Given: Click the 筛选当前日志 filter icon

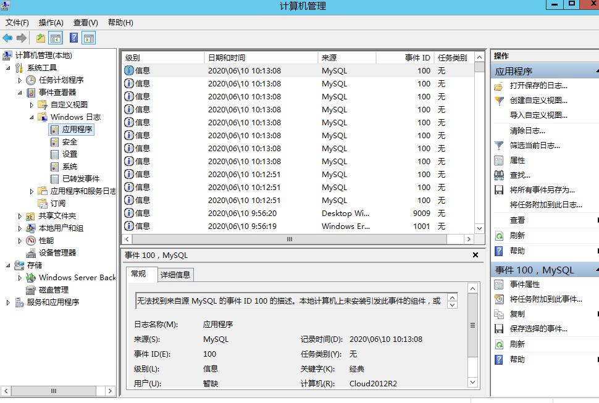Looking at the screenshot, I should pos(499,146).
